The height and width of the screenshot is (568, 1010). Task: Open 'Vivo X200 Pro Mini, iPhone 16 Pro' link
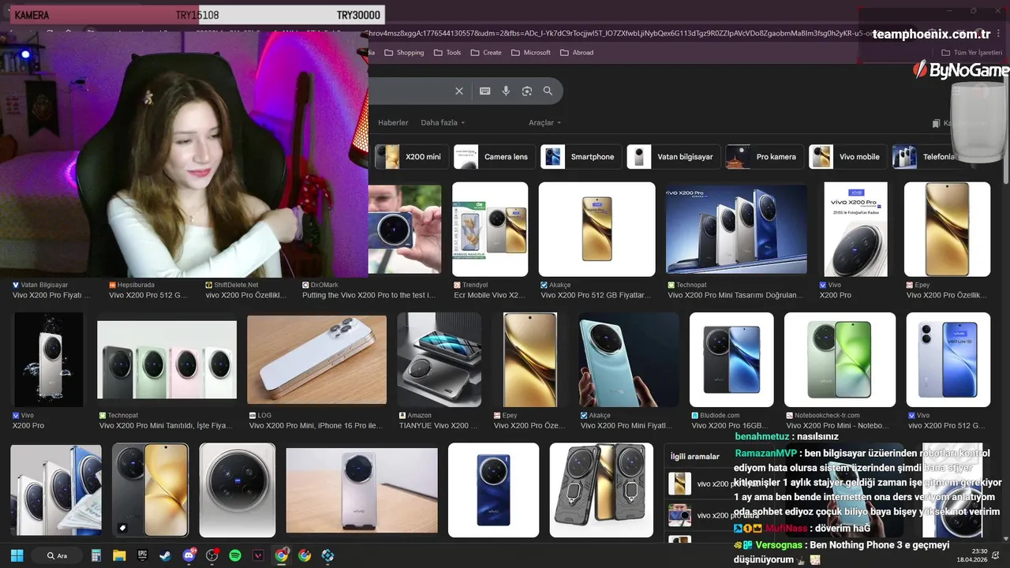316,425
